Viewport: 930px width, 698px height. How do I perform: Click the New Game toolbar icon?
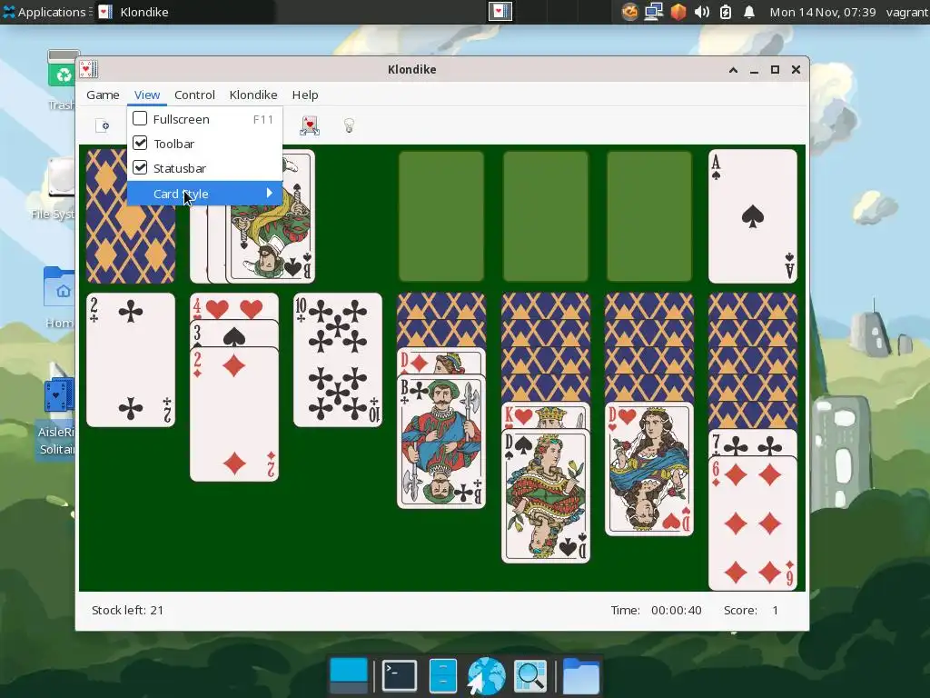(x=102, y=125)
